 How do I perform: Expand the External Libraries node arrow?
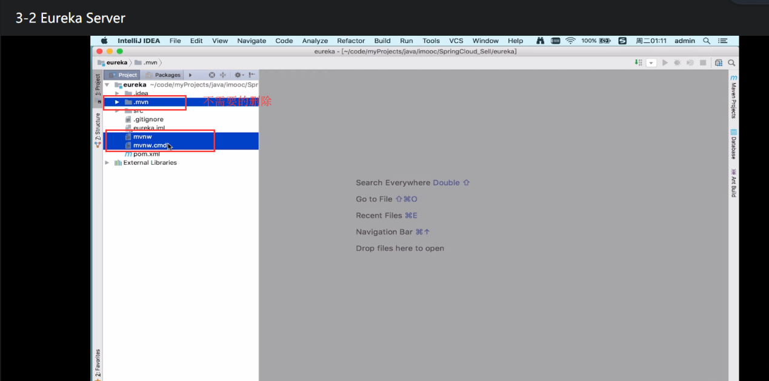pos(107,163)
